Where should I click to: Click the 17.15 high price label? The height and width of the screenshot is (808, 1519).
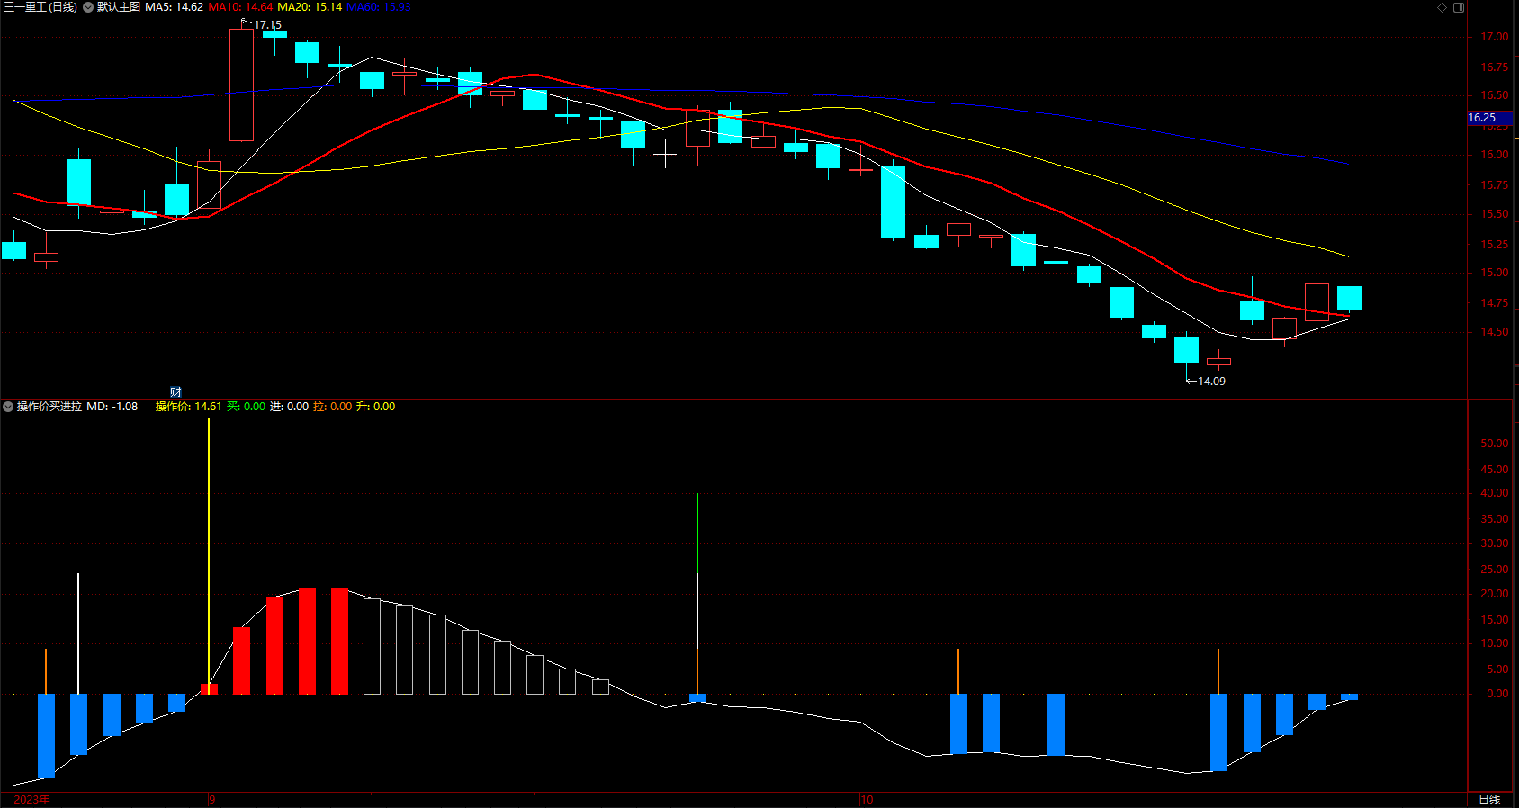(x=267, y=25)
